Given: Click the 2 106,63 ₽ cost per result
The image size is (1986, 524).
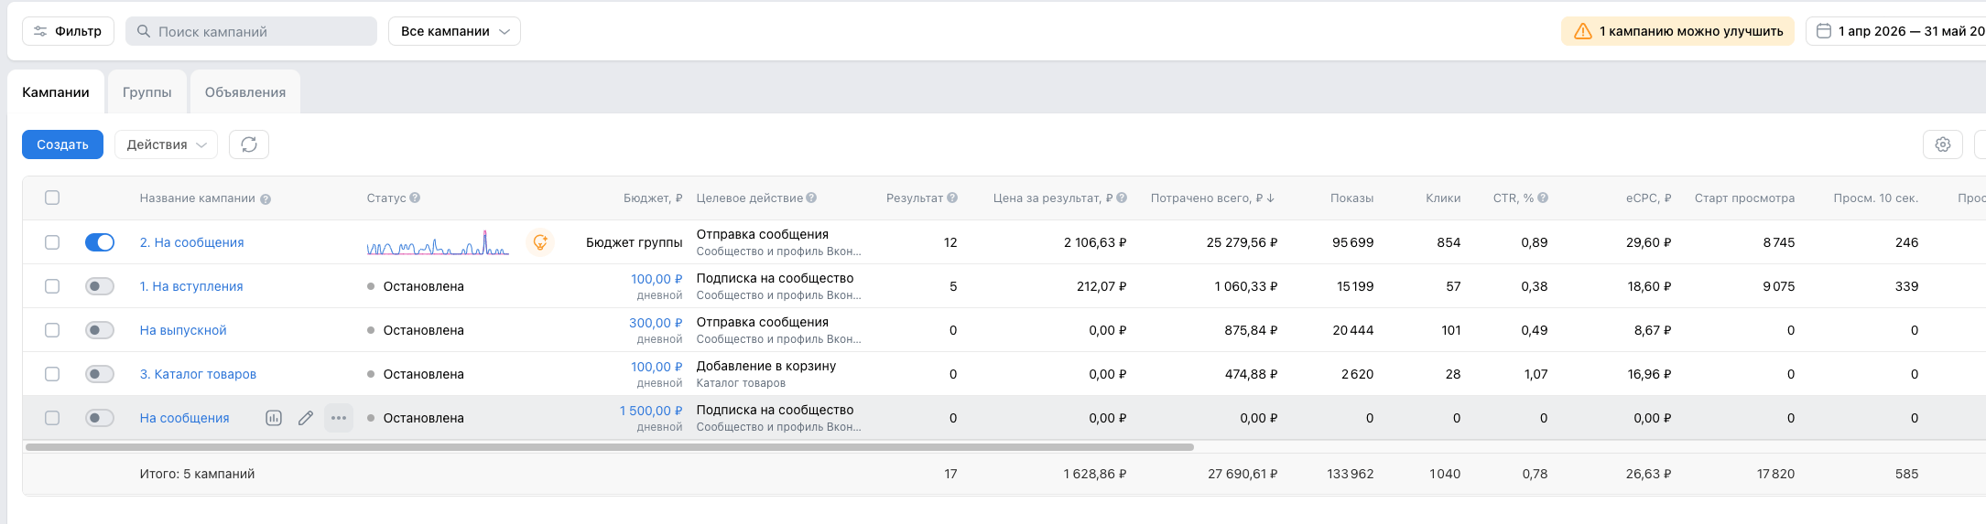Looking at the screenshot, I should coord(1095,242).
